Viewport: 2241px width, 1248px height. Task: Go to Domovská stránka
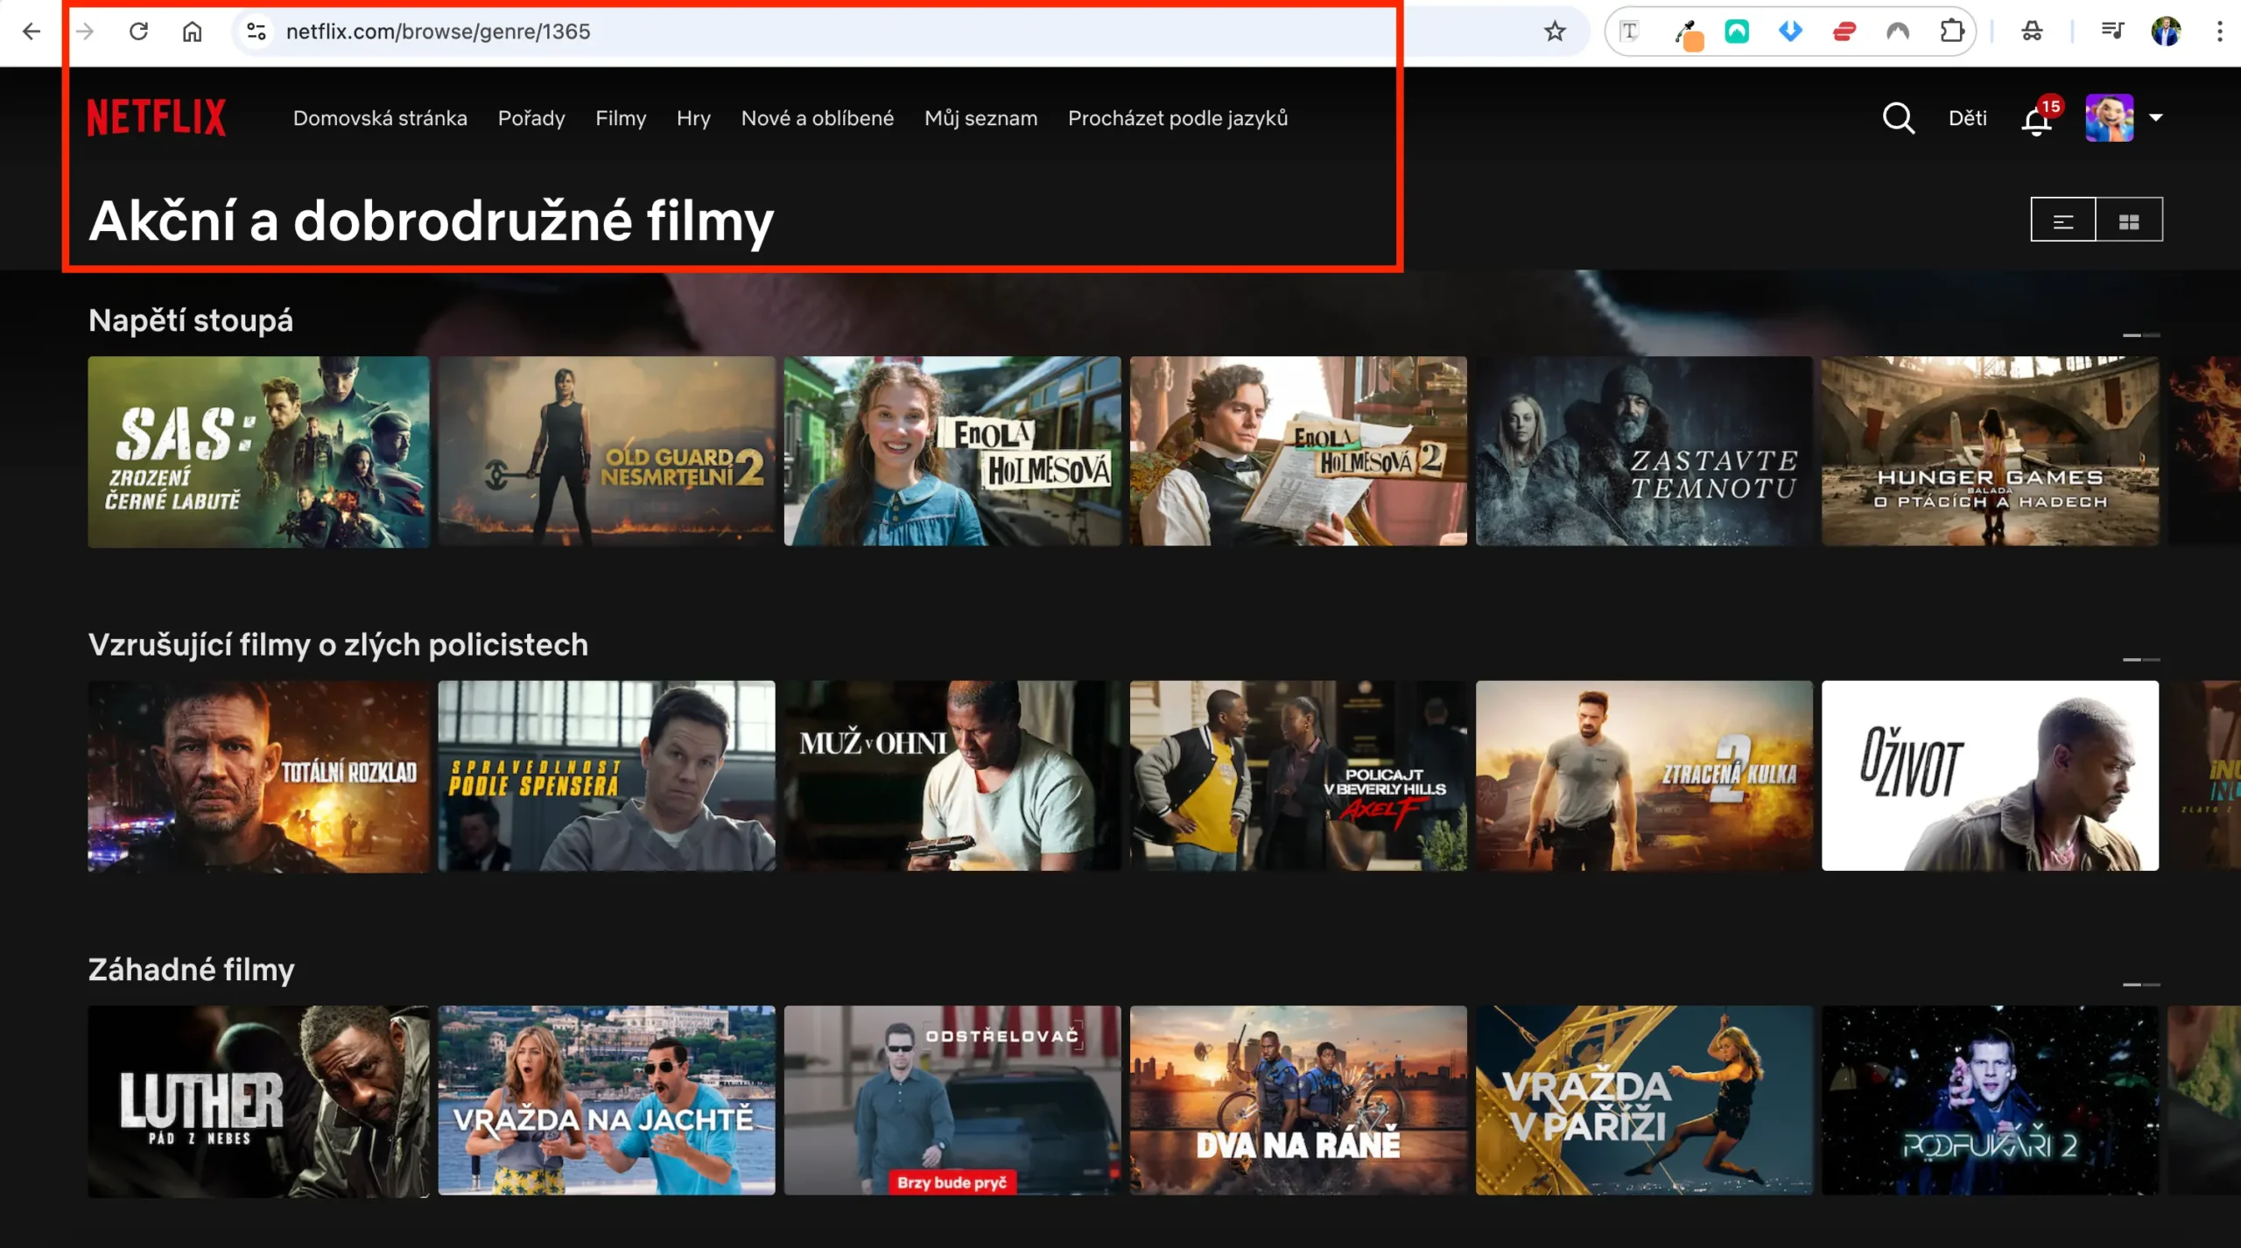pos(381,118)
